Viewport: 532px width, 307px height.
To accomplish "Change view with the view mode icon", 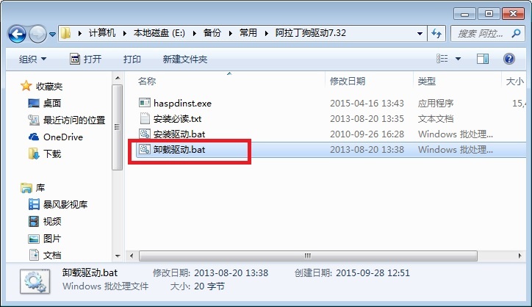I will click(x=442, y=59).
